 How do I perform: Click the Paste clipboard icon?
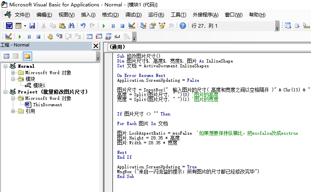[x=62, y=26]
